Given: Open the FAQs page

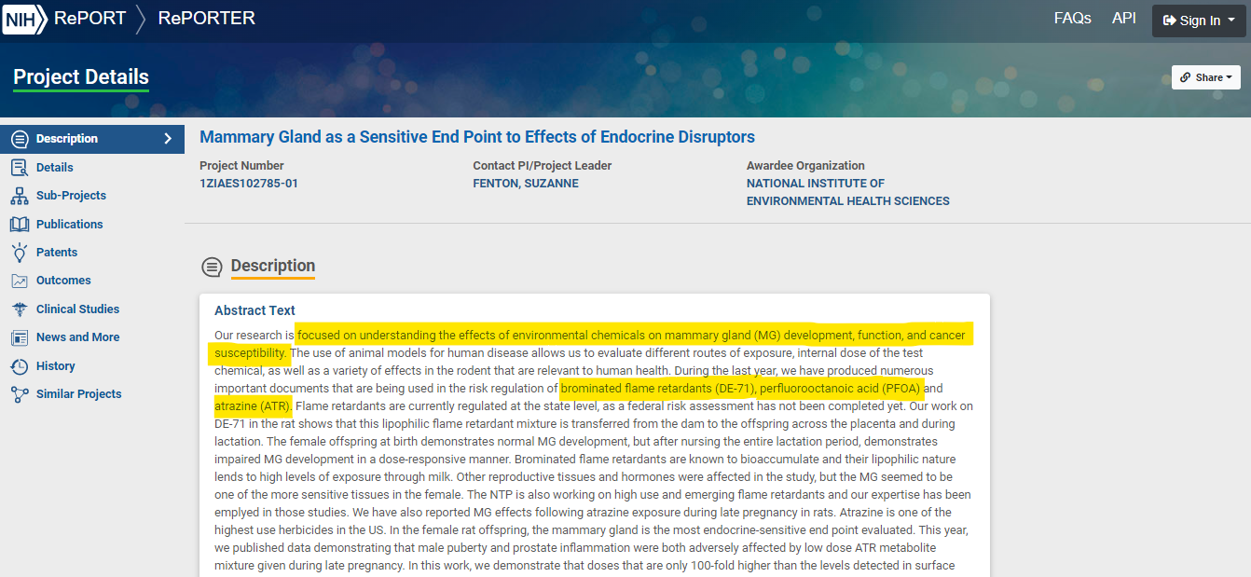Looking at the screenshot, I should [x=1072, y=19].
